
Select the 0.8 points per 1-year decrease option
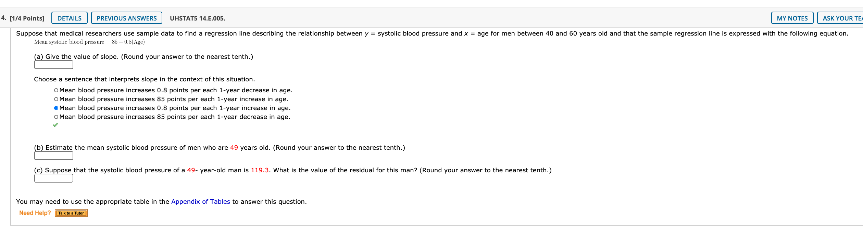click(55, 90)
